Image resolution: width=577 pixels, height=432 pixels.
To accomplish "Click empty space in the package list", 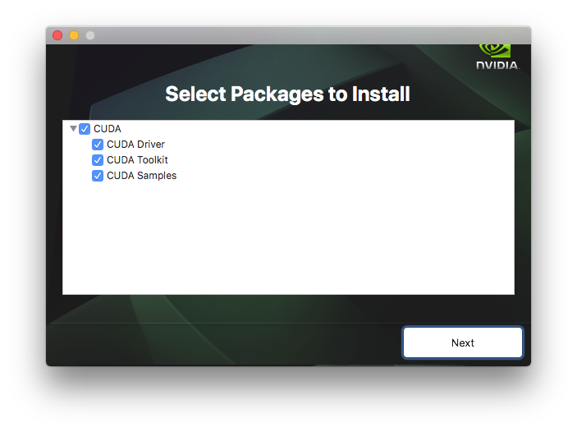I will [288, 239].
